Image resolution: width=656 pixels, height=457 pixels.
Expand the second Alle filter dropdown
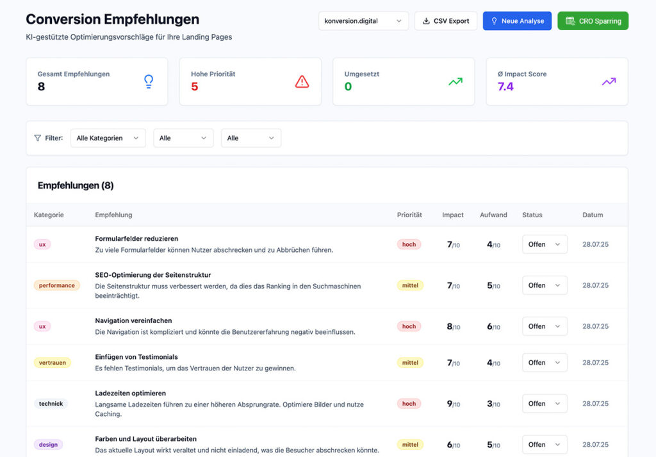pos(183,138)
